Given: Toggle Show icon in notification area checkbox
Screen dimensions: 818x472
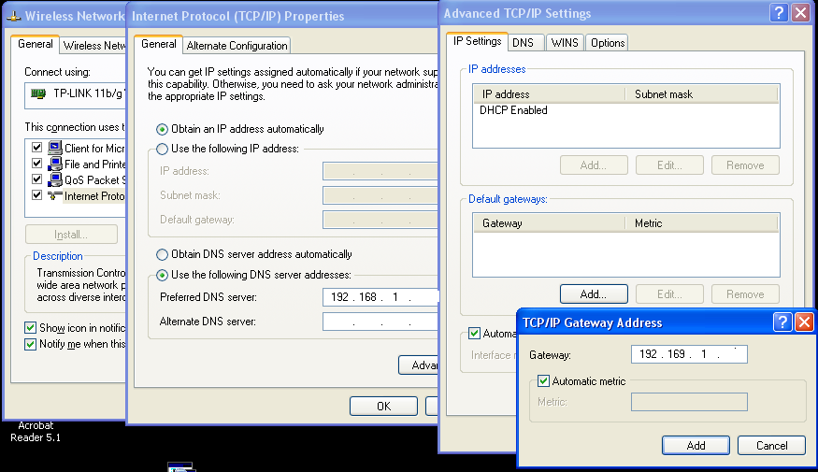Looking at the screenshot, I should [30, 327].
